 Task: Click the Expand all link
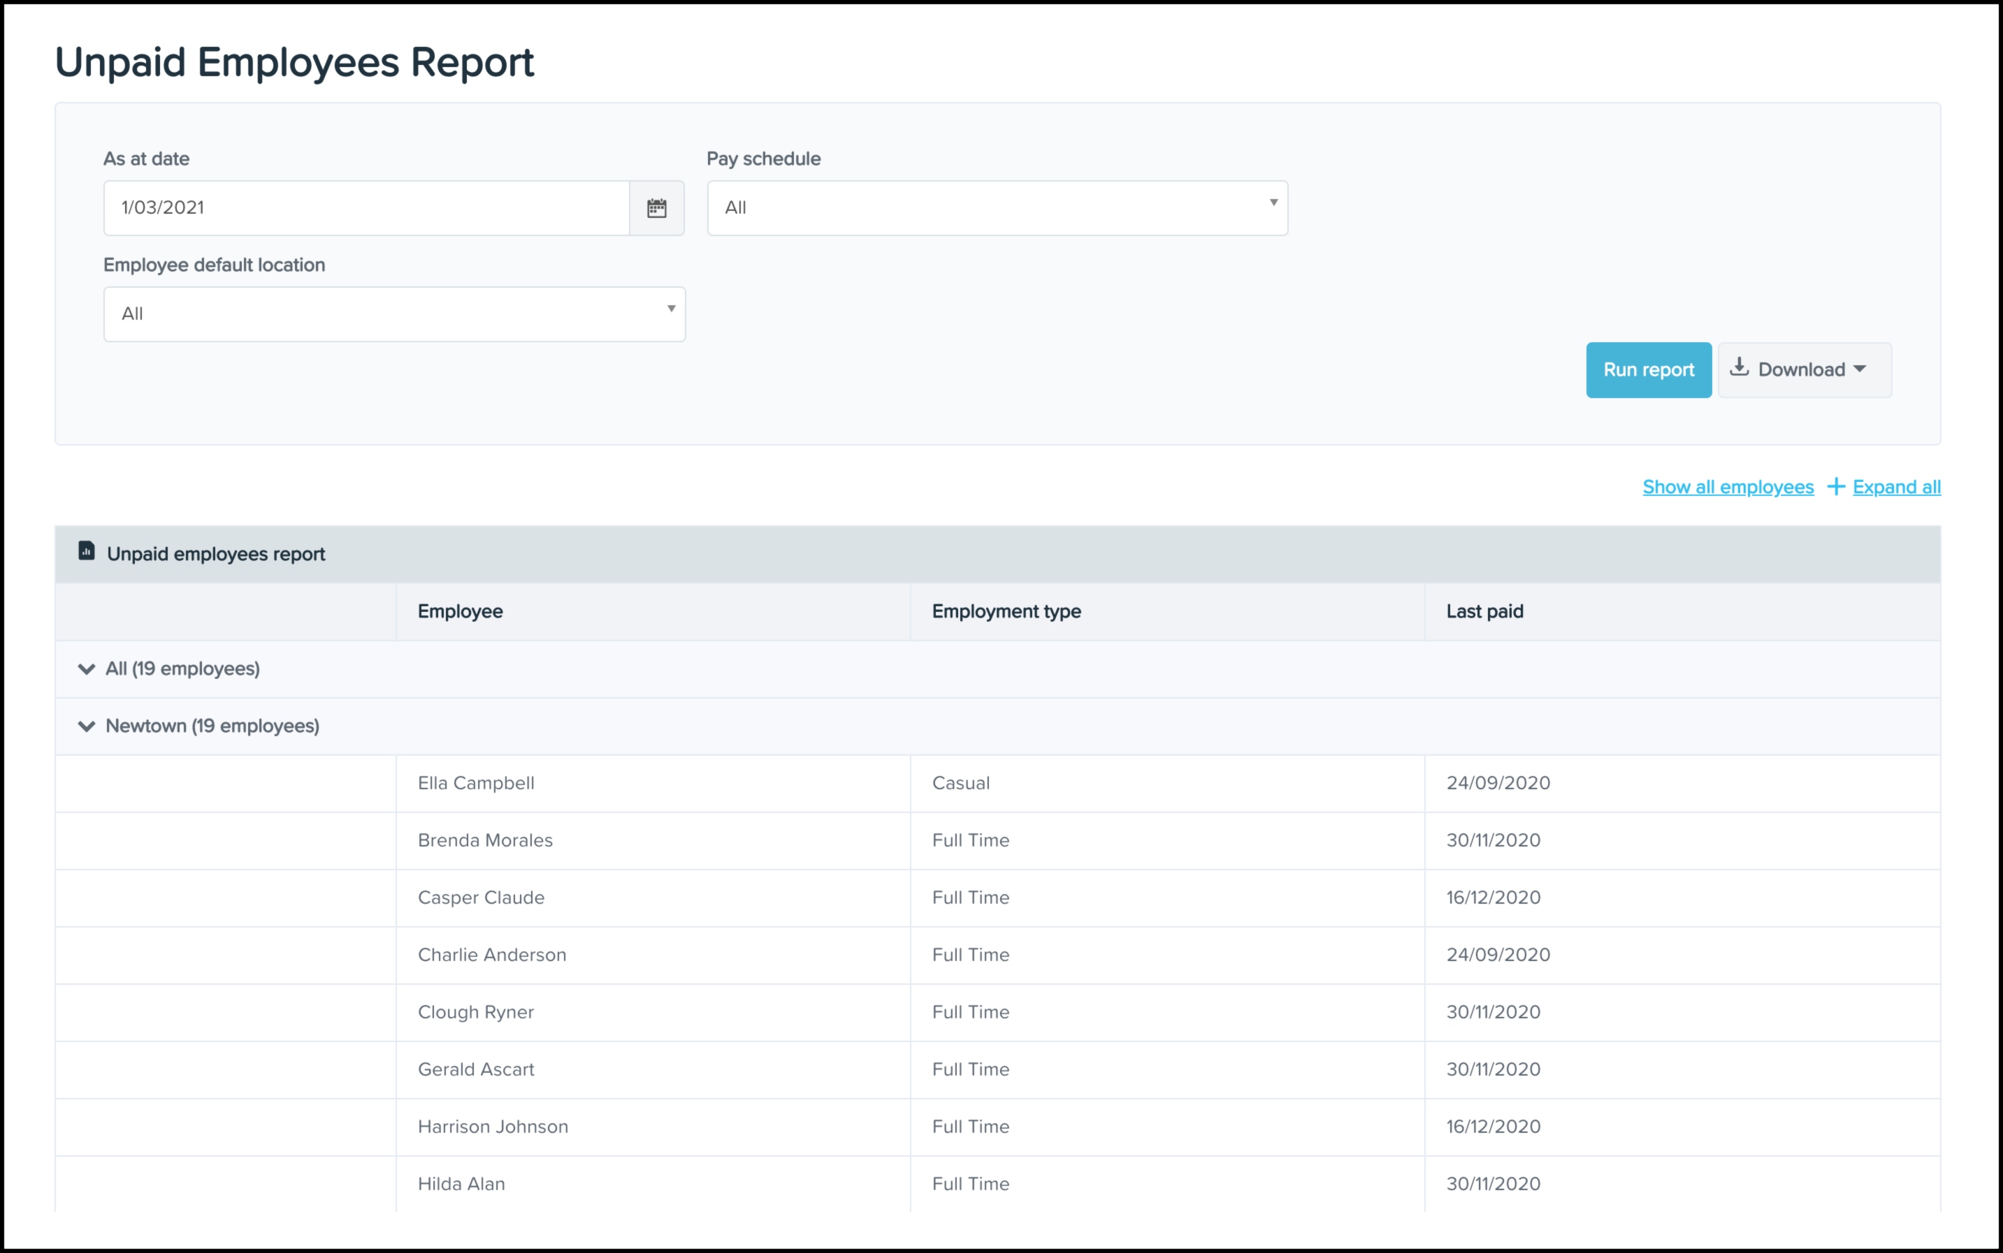point(1896,488)
